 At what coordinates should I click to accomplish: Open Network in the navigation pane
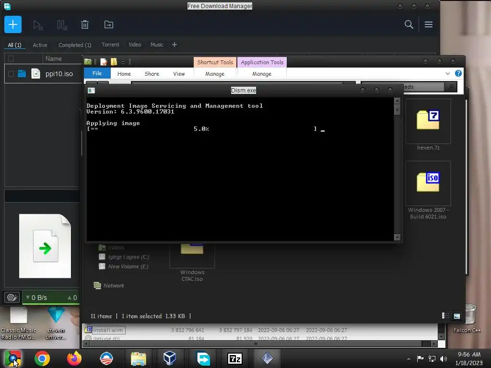point(109,286)
